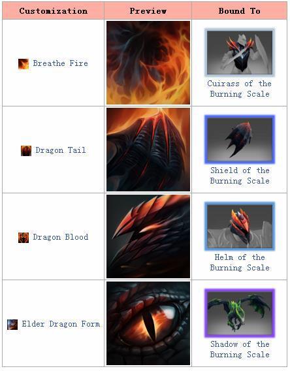View the scaled dragon head preview image

[148, 236]
